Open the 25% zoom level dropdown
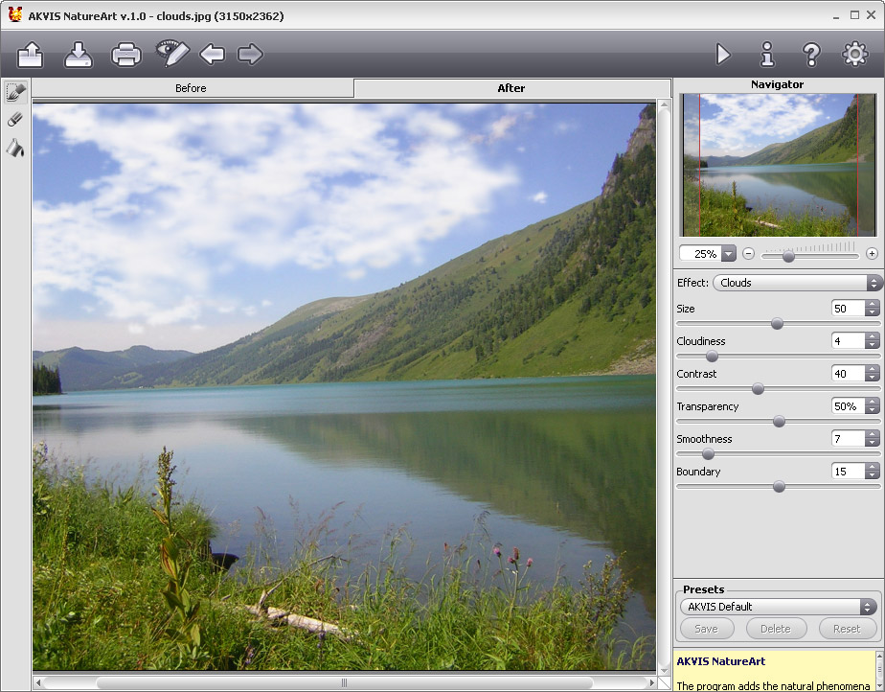The height and width of the screenshot is (692, 885). point(729,254)
